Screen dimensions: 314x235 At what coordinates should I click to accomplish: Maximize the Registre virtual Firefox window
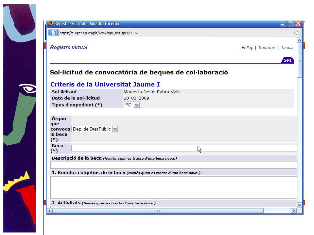(x=290, y=23)
